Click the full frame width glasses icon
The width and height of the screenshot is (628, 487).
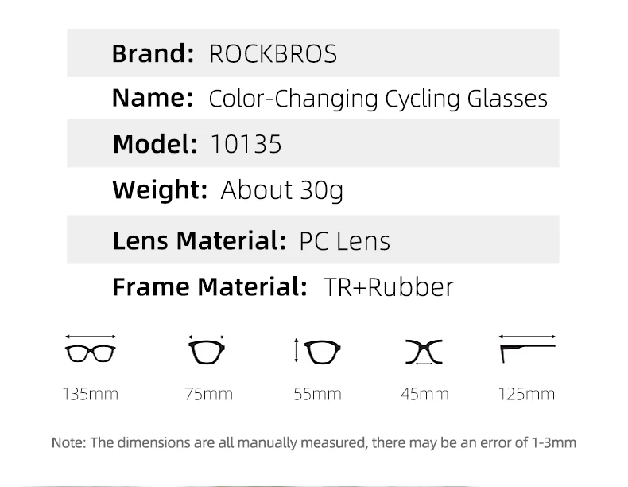[x=91, y=349]
